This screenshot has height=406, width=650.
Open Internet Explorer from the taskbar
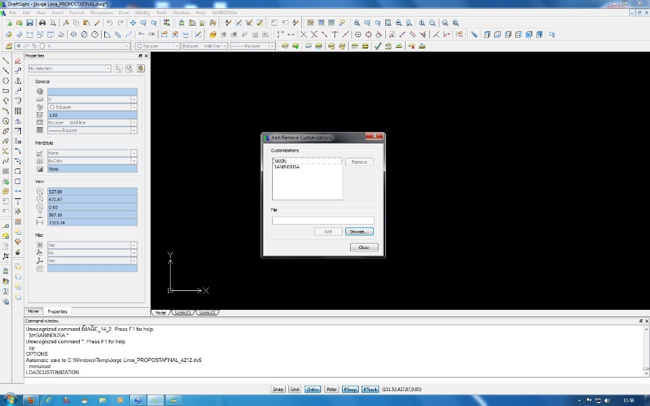pos(49,400)
